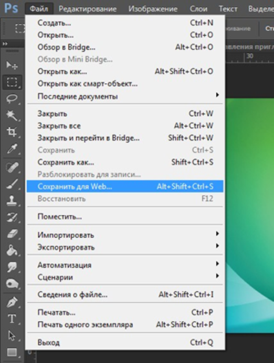Select the Rectangular Marquee tool
The image size is (274, 363).
coord(12,82)
